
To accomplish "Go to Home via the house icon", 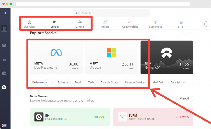I will 4,45.
